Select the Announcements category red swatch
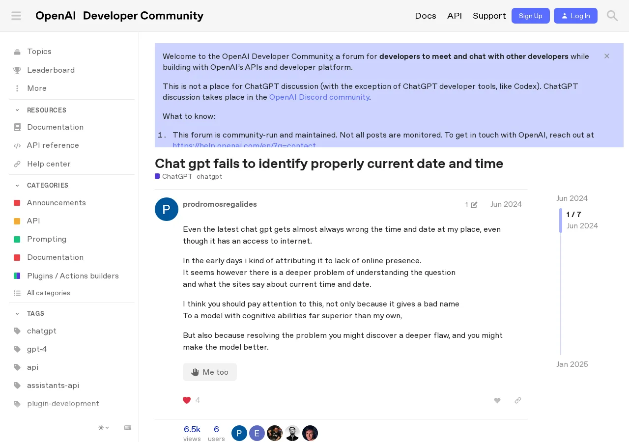This screenshot has height=442, width=629. coord(17,203)
